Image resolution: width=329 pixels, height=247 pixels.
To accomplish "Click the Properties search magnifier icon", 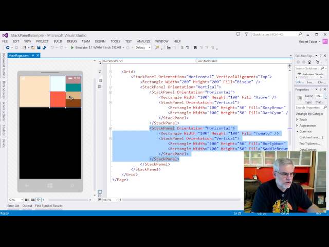I will (325, 108).
